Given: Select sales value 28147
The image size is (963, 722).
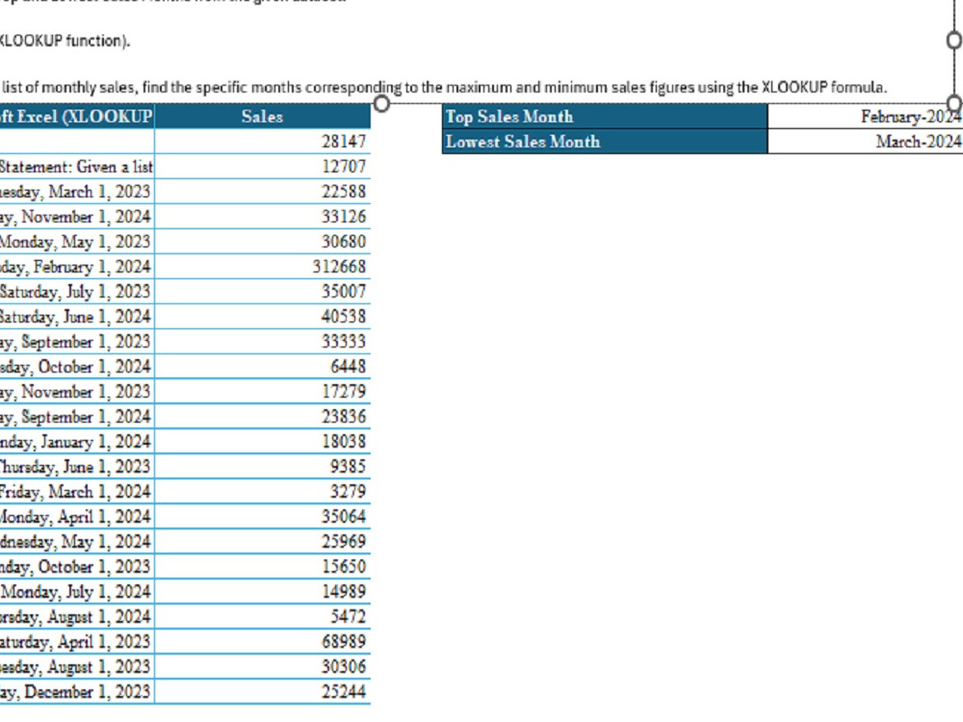Looking at the screenshot, I should [x=262, y=142].
